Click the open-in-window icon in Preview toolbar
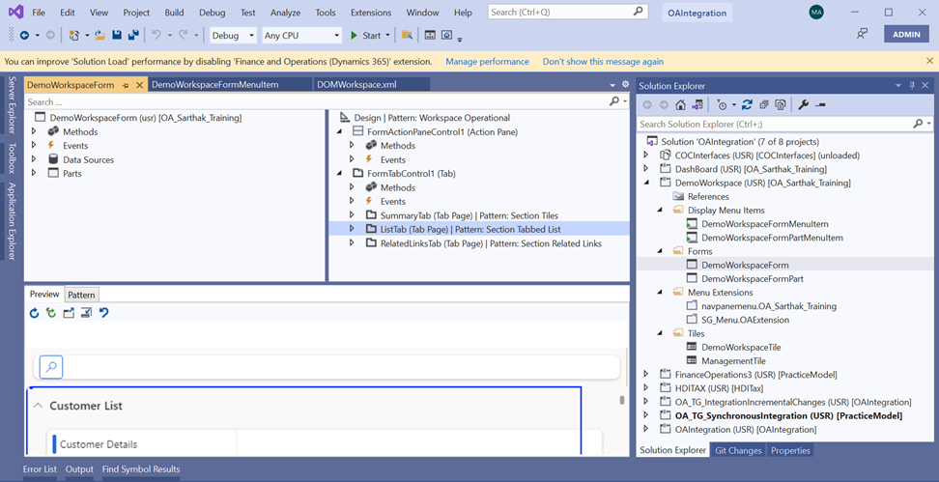Image resolution: width=939 pixels, height=482 pixels. (x=69, y=313)
